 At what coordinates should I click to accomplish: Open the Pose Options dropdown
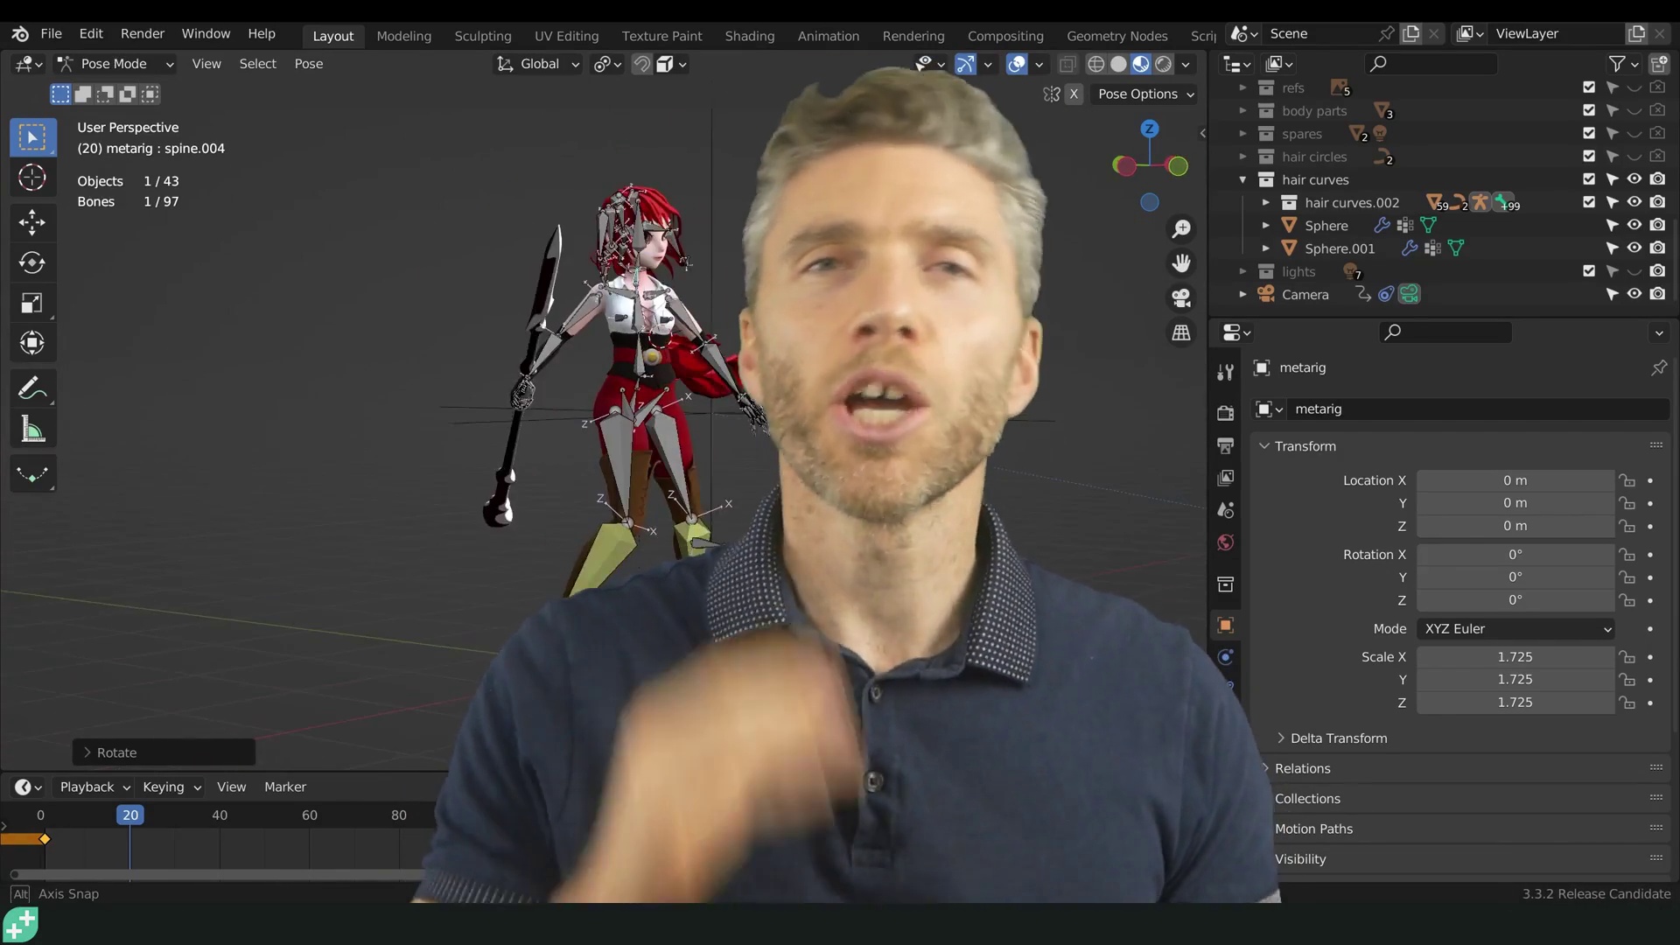click(1145, 94)
